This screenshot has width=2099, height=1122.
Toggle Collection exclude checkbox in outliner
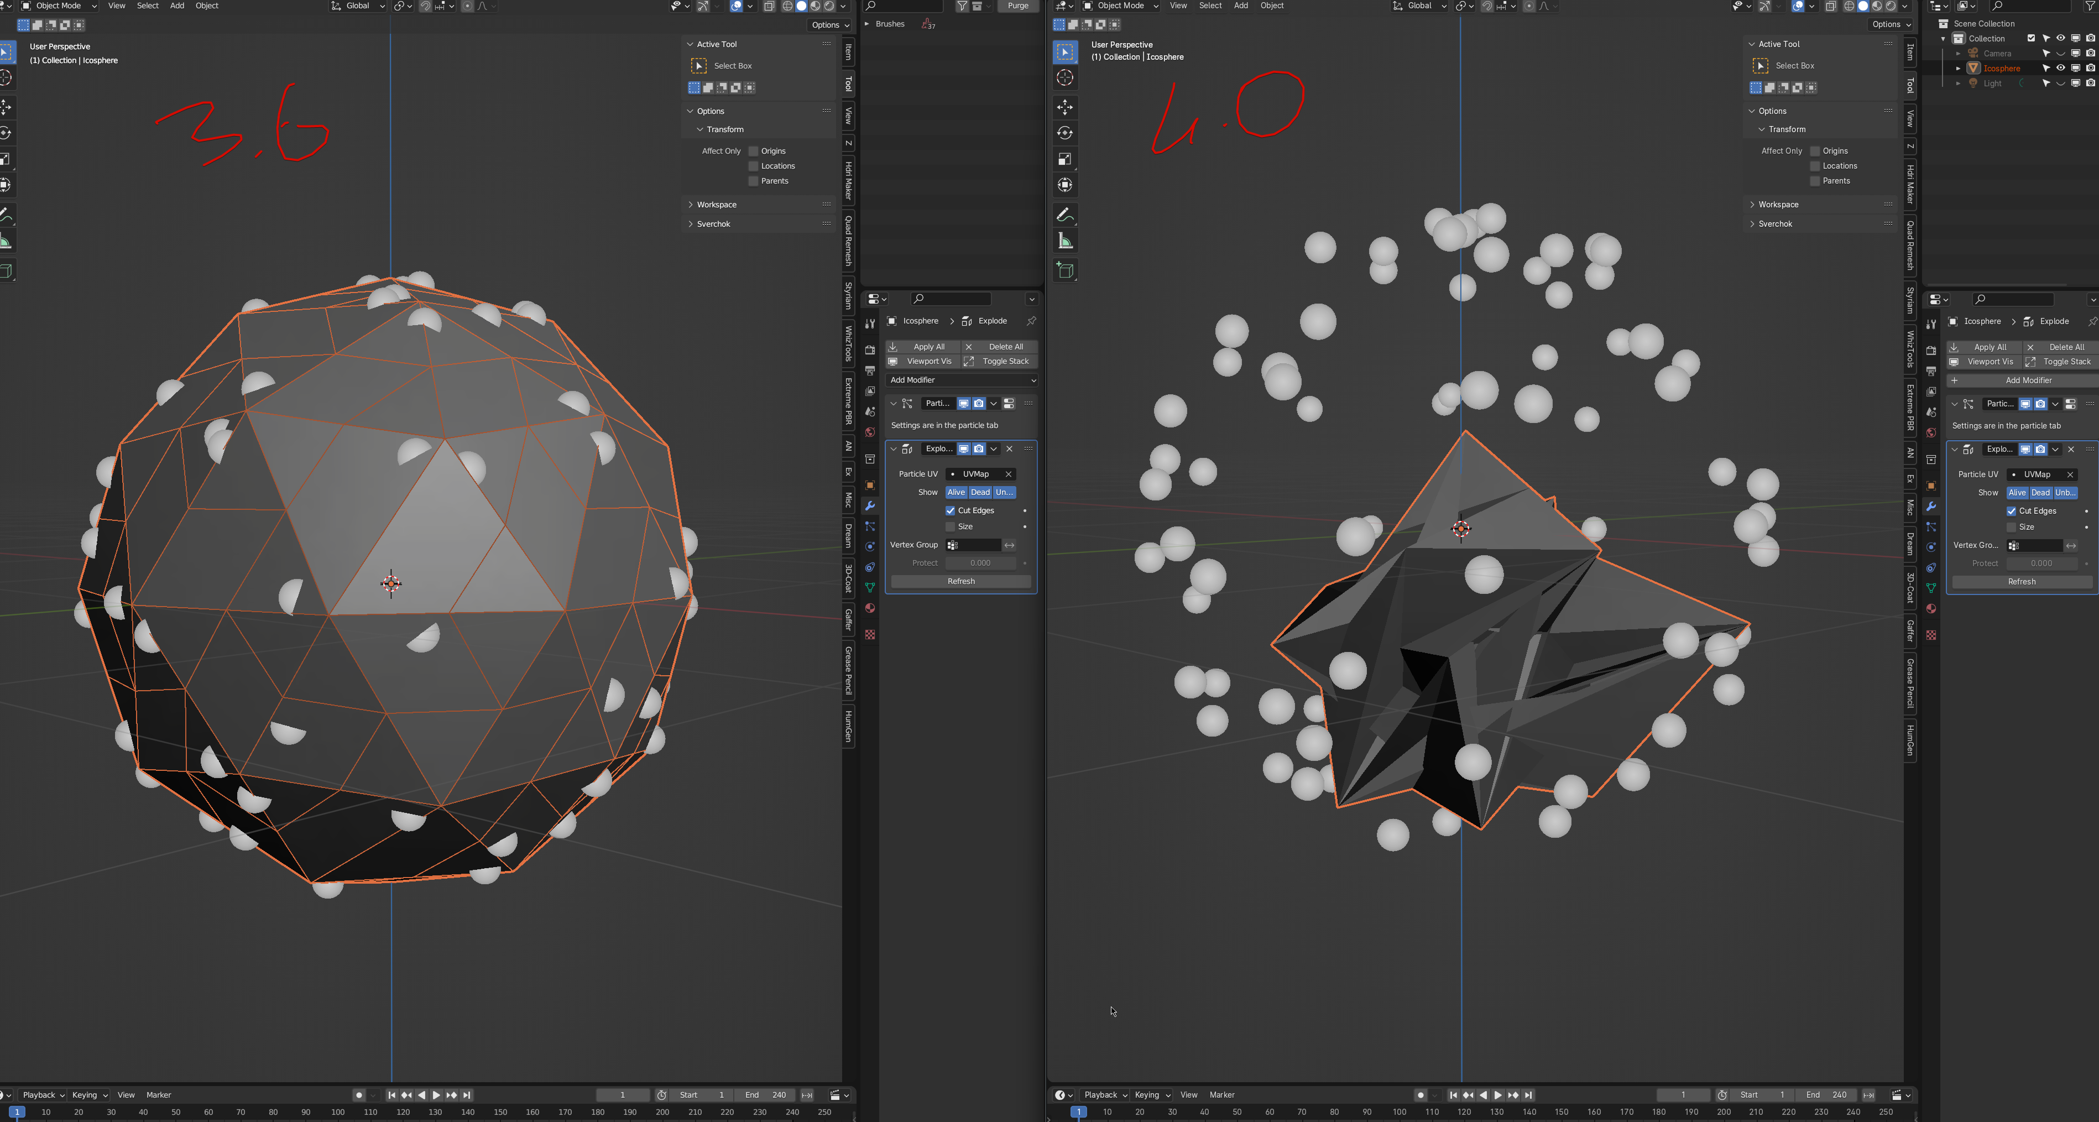click(2032, 38)
